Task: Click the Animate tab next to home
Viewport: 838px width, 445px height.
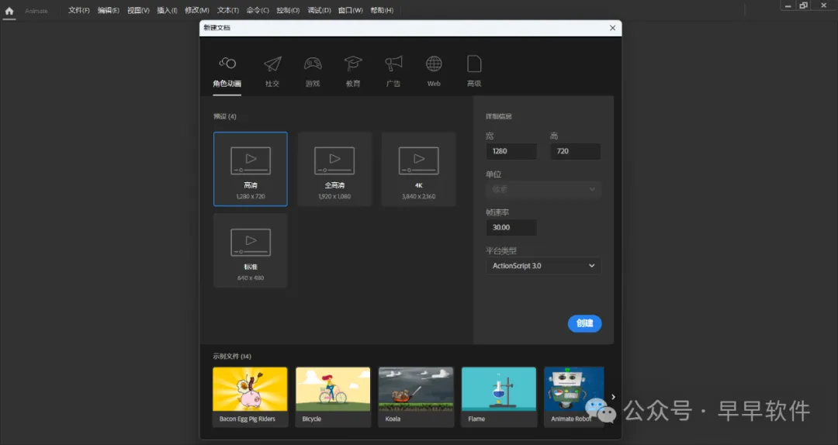Action: click(36, 11)
